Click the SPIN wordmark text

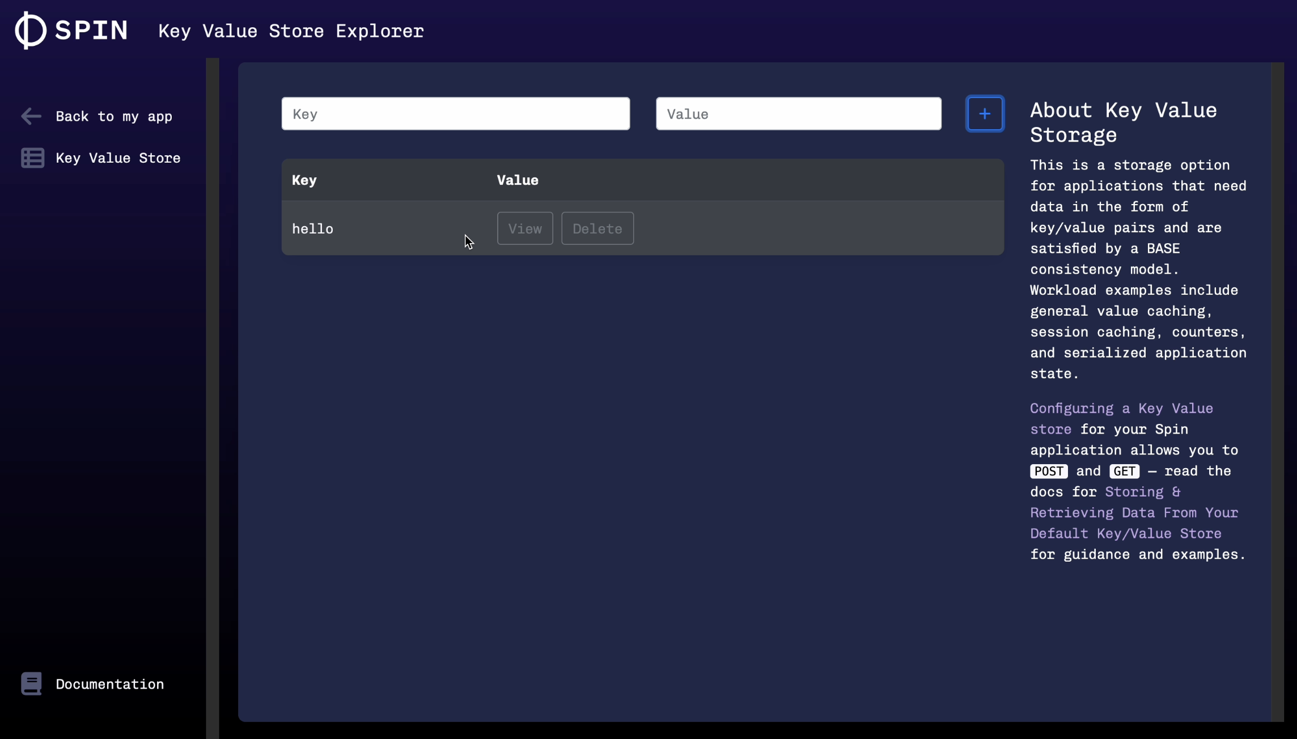coord(91,31)
